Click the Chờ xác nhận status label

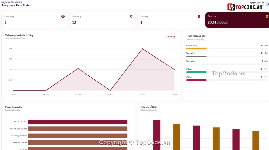pos(192,45)
